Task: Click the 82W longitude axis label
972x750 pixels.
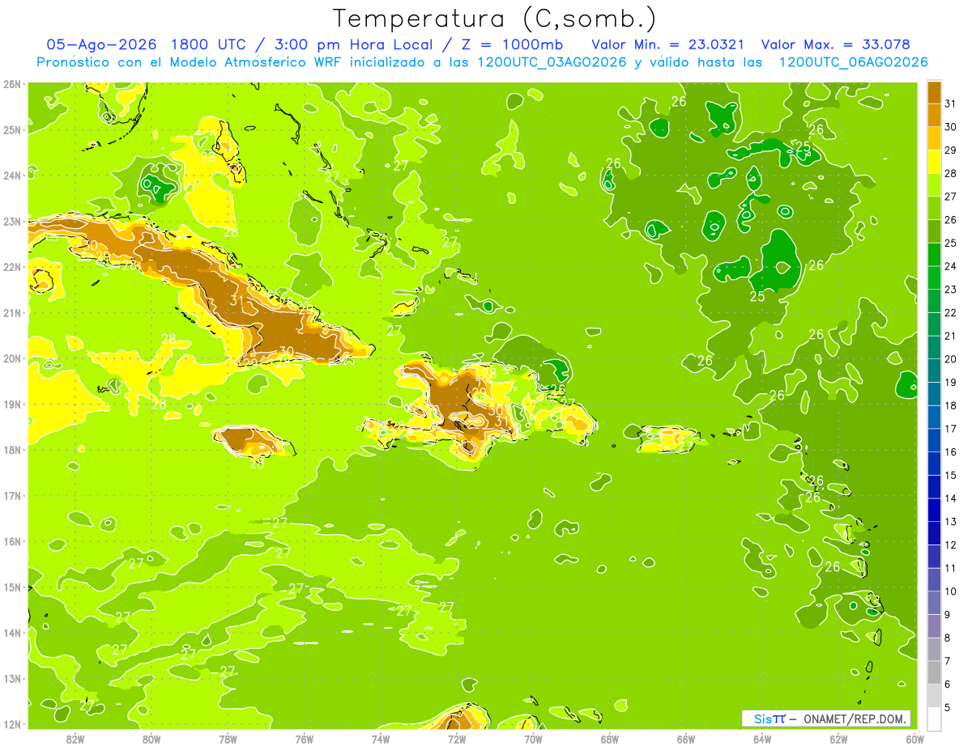Action: 75,739
